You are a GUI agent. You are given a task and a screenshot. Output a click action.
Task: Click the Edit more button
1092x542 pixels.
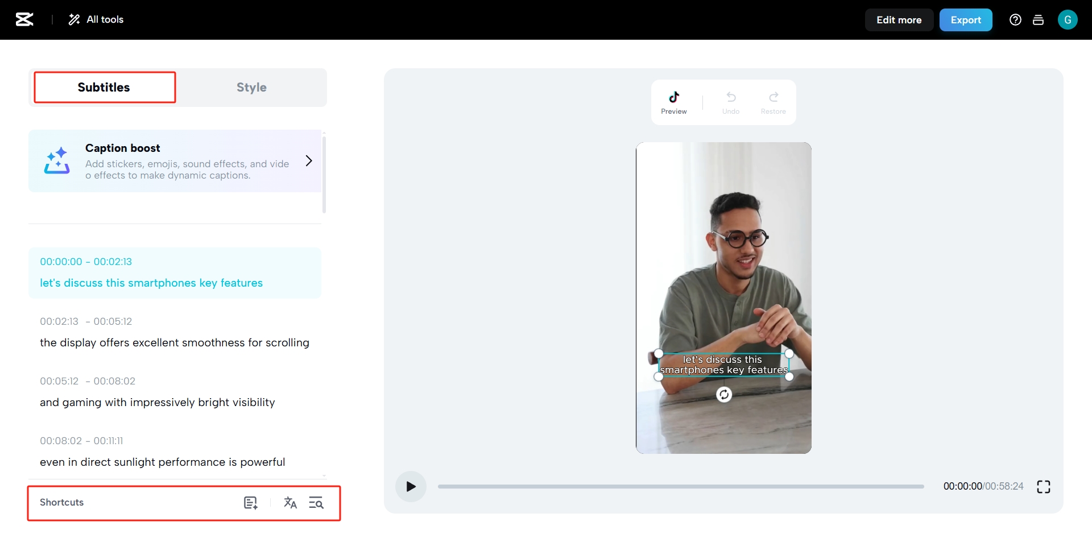[x=899, y=19]
